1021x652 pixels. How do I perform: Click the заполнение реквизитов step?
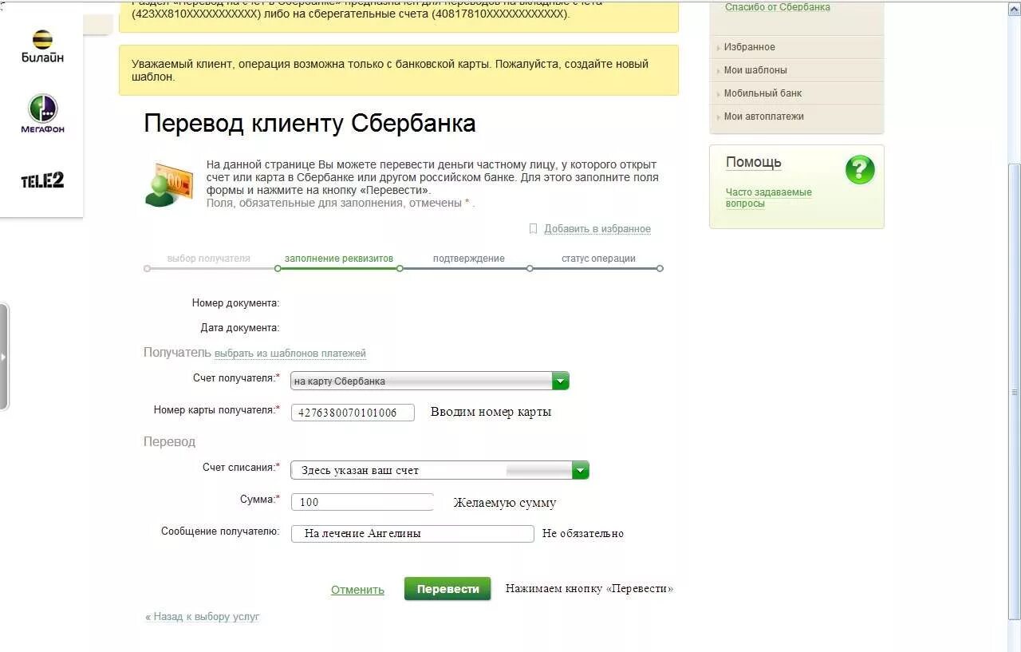point(339,259)
